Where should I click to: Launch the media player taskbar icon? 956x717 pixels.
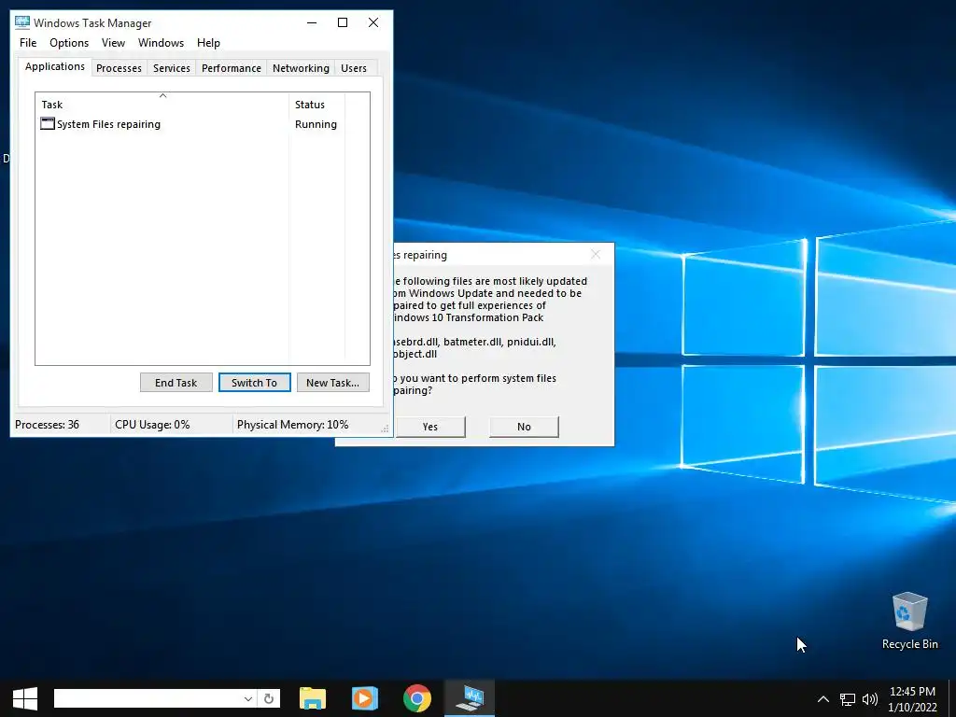point(365,698)
